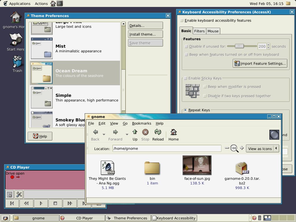
Task: Open the Forward history dropdown arrow
Action: tap(127, 134)
